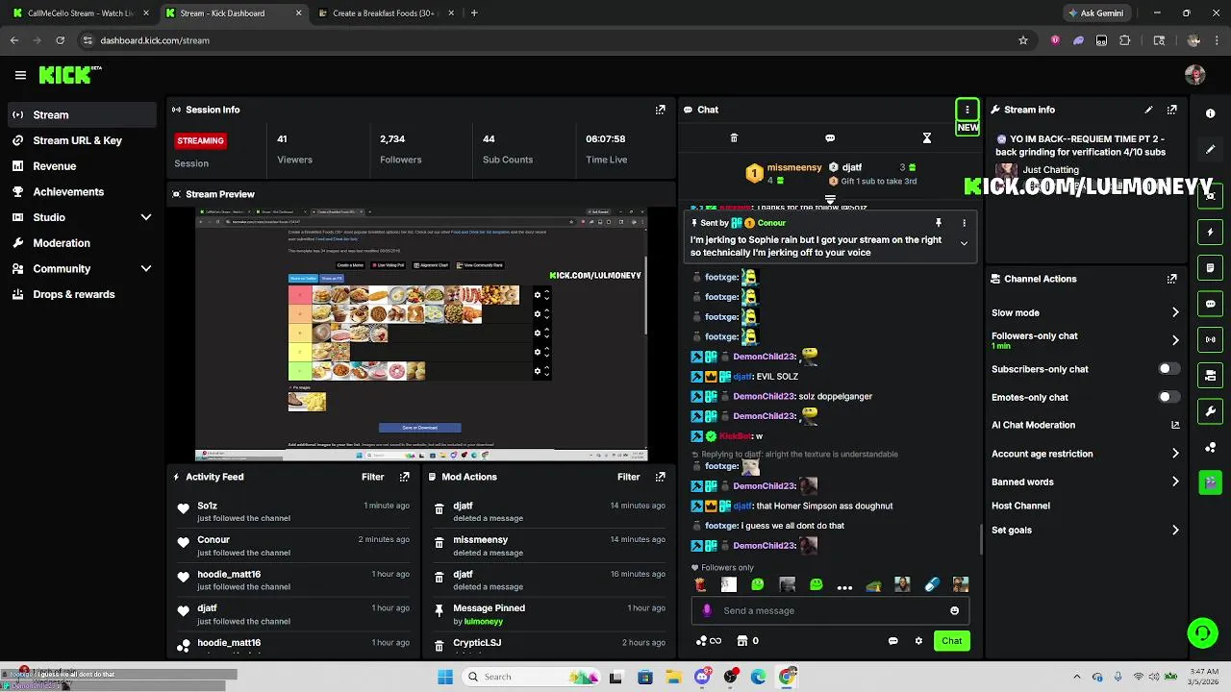Select the french fries emote in emote row

(700, 584)
